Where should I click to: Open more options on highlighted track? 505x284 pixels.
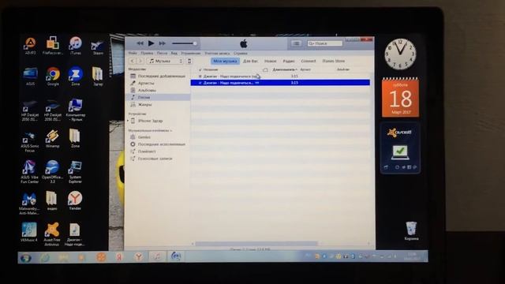point(257,83)
